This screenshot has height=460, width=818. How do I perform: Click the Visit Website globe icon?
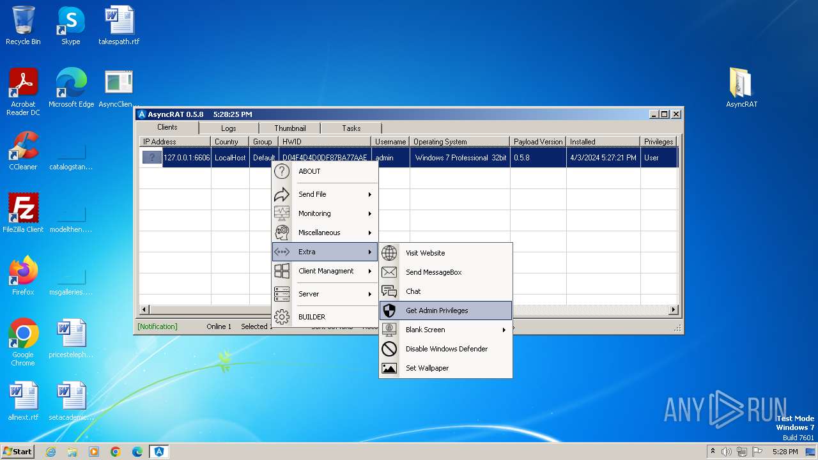click(x=389, y=253)
